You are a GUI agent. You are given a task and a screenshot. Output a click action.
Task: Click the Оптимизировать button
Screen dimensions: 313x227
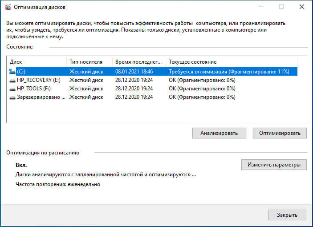[280, 133]
